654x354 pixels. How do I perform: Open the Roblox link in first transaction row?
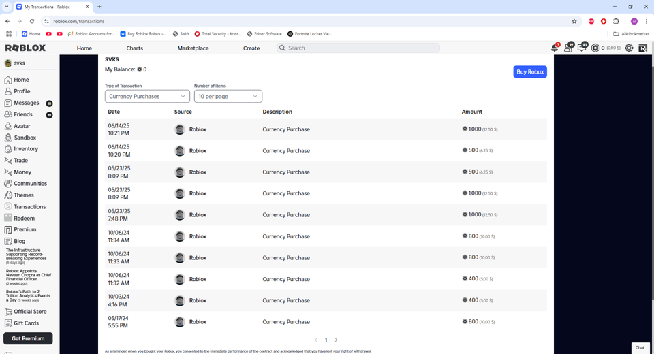(x=198, y=129)
